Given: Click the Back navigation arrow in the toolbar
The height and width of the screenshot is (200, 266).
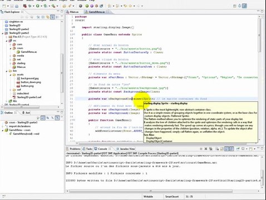Looking at the screenshot, I should [130, 6].
